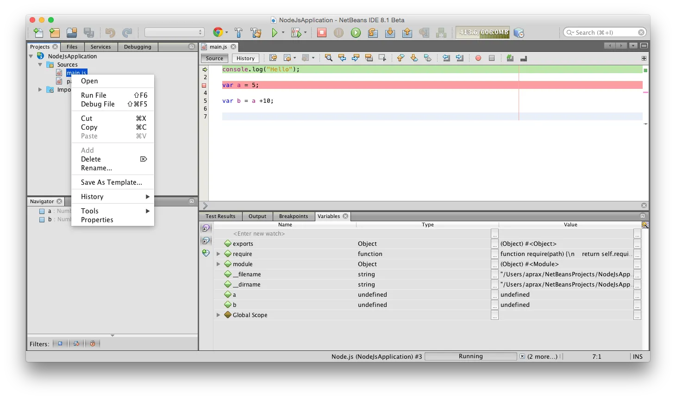Click the Find Next Occurrence icon
Image resolution: width=676 pixels, height=399 pixels.
point(356,58)
